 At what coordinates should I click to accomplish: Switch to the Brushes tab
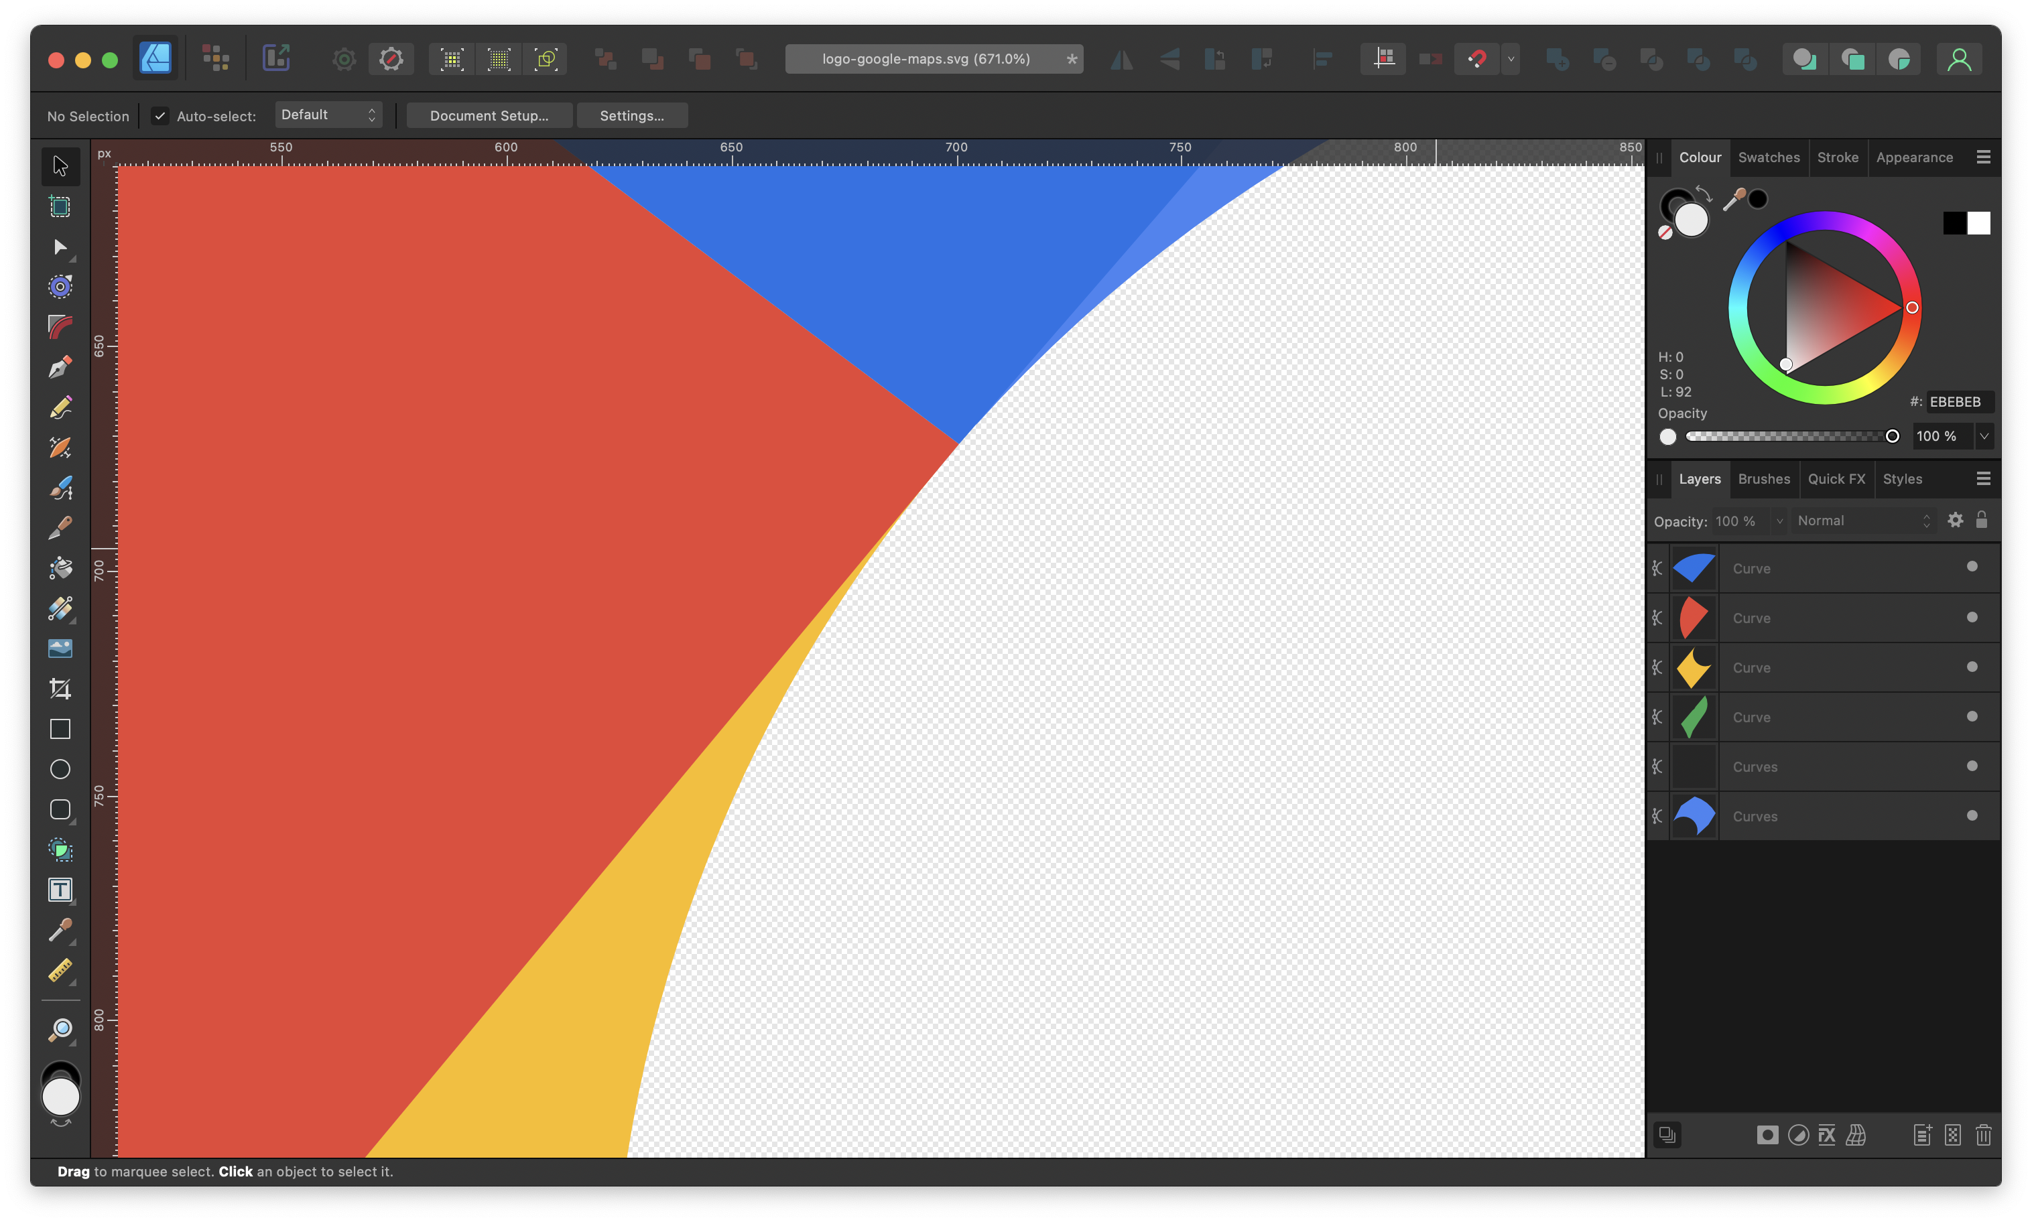click(1763, 478)
